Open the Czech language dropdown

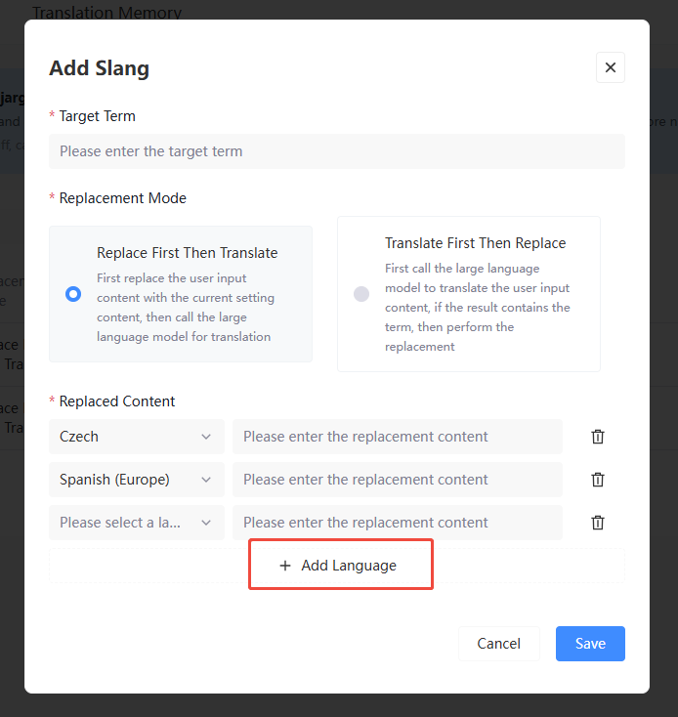[137, 437]
